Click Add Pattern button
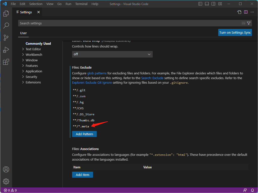Image resolution: width=258 pixels, height=193 pixels. 84,134
